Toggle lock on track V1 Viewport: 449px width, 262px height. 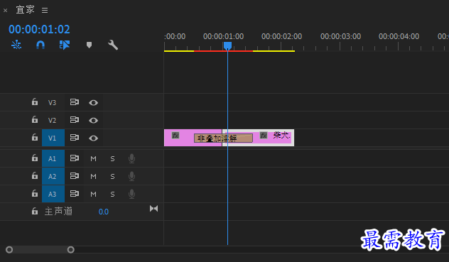tap(35, 138)
